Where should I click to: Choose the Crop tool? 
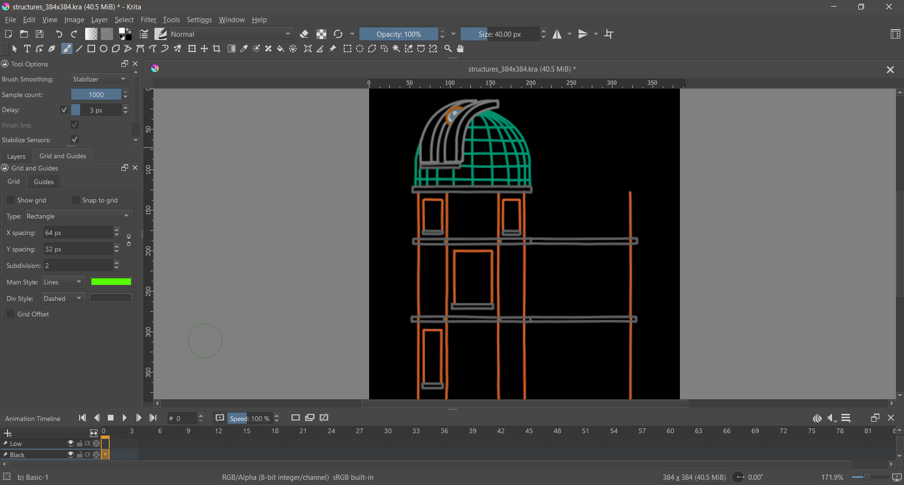click(x=217, y=49)
